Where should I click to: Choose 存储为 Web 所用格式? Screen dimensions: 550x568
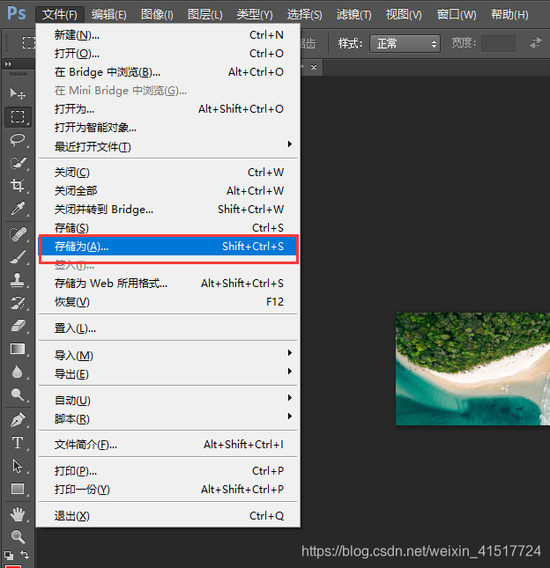coord(168,283)
